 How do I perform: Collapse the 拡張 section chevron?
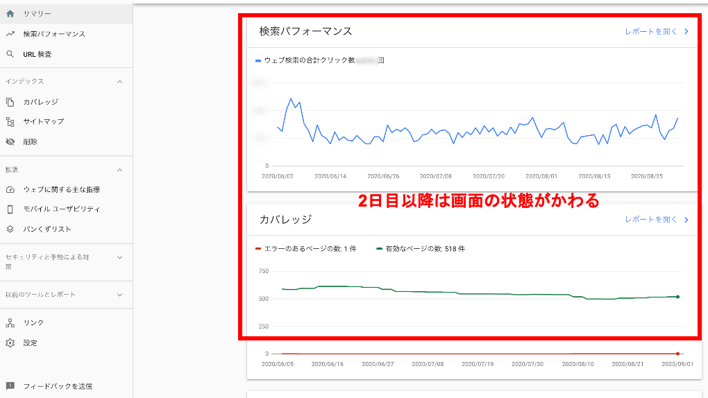click(x=119, y=170)
